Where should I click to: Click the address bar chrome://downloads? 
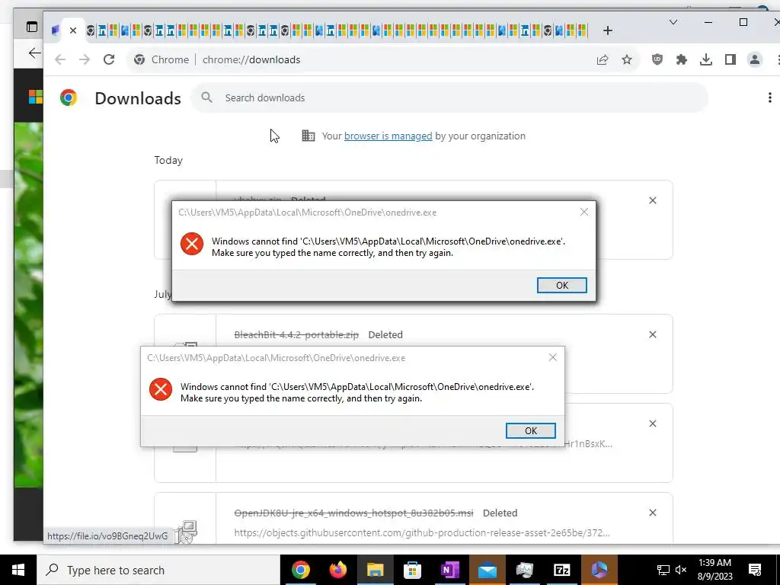(251, 59)
